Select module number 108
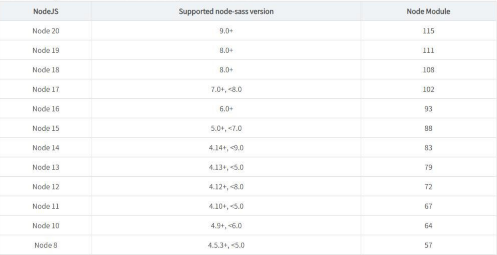Screen dimensions: 497x255 tap(429, 70)
